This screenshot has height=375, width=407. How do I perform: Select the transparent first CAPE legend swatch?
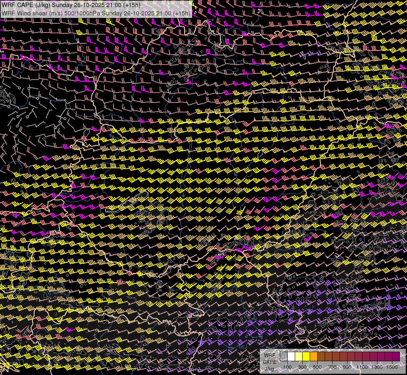(x=284, y=356)
